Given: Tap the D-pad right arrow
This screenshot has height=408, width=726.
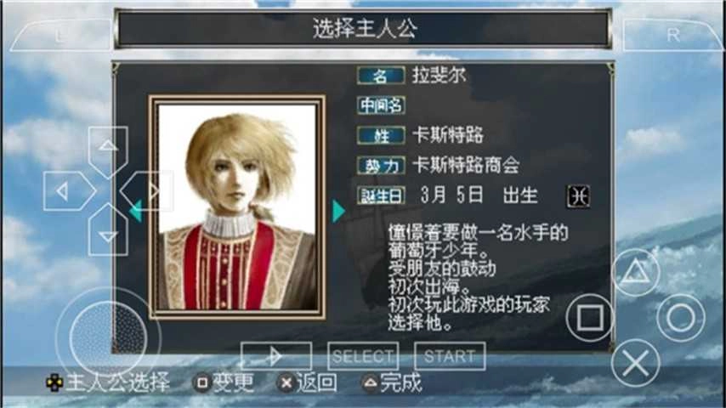Looking at the screenshot, I should (x=147, y=190).
